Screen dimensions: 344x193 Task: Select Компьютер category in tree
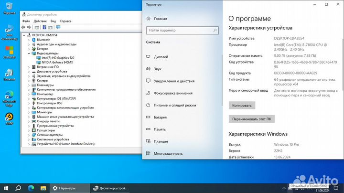tap(45, 94)
